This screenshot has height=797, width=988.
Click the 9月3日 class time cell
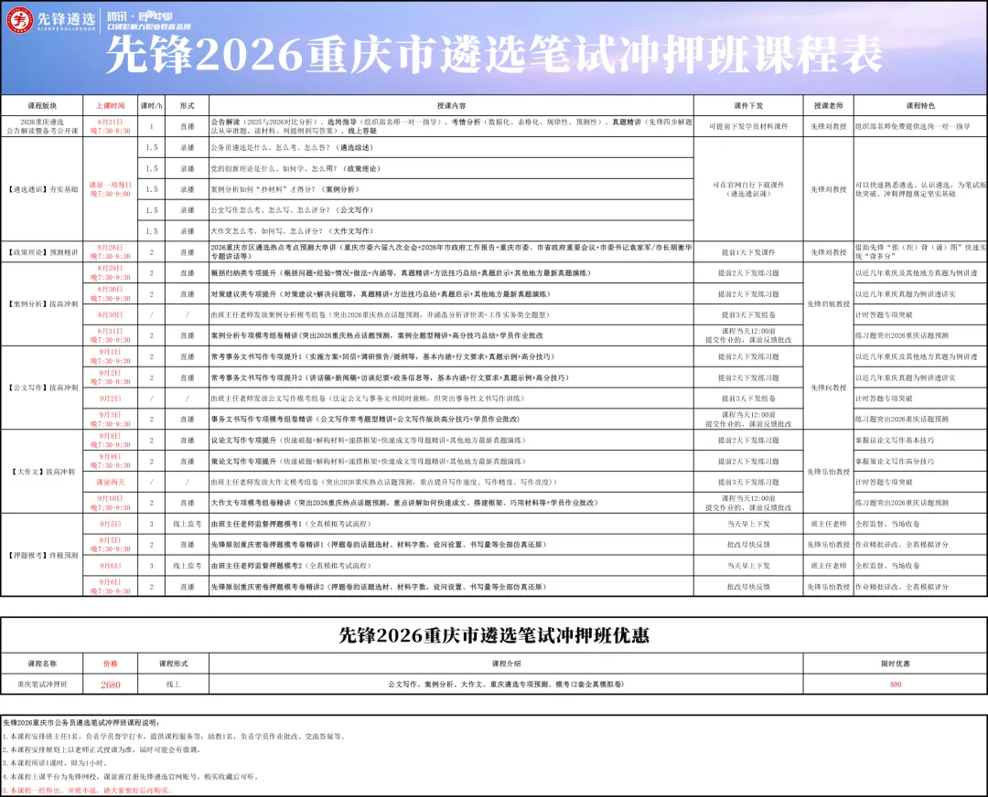111,420
